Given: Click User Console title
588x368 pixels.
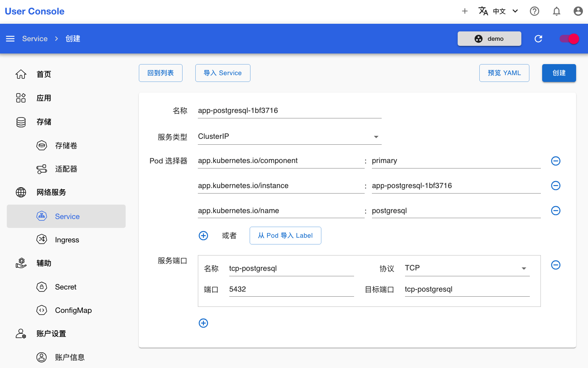Looking at the screenshot, I should point(35,11).
